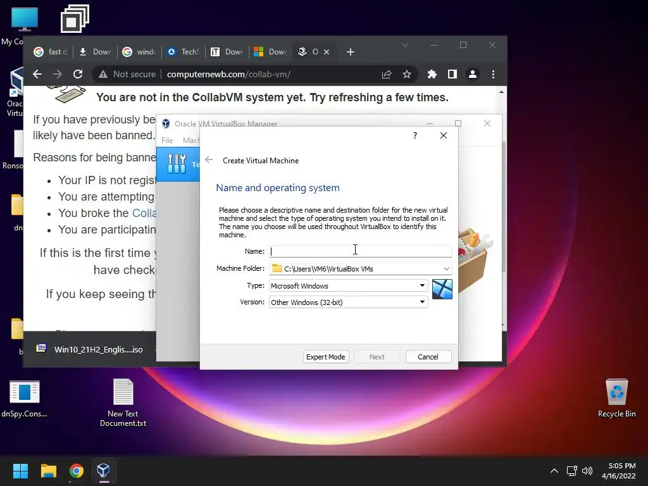Bookmark this page with the star icon

point(407,75)
